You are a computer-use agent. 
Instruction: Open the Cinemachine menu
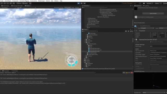(x=33, y=1)
